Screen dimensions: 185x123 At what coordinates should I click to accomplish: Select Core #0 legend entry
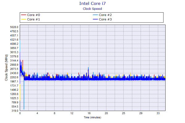pos(31,15)
